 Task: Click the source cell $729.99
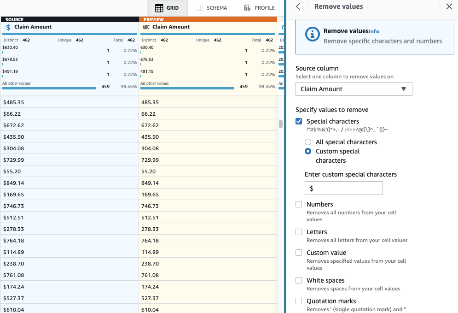tap(70, 160)
